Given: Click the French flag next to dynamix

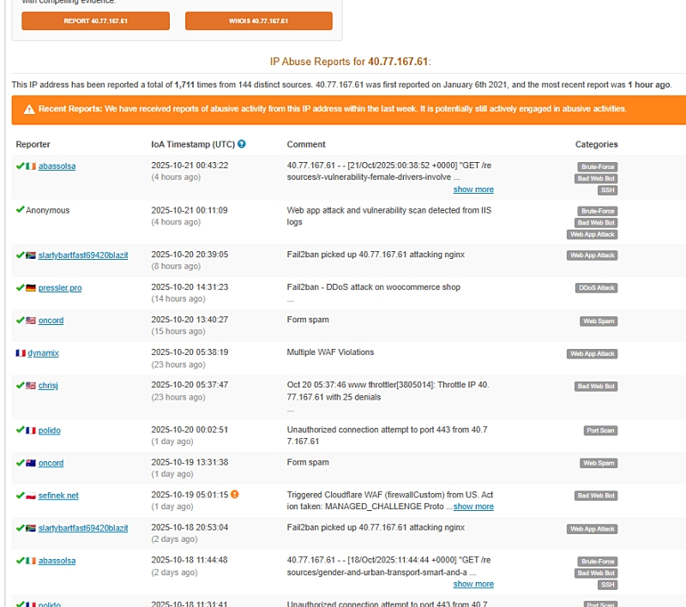Looking at the screenshot, I should 21,353.
